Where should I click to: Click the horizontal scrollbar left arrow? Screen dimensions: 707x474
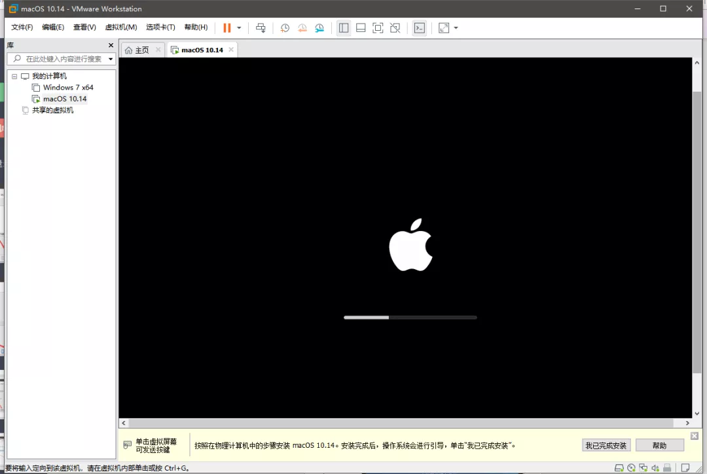click(x=124, y=423)
